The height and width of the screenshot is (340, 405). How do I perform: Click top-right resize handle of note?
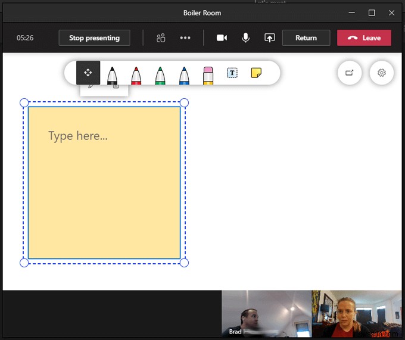click(184, 103)
